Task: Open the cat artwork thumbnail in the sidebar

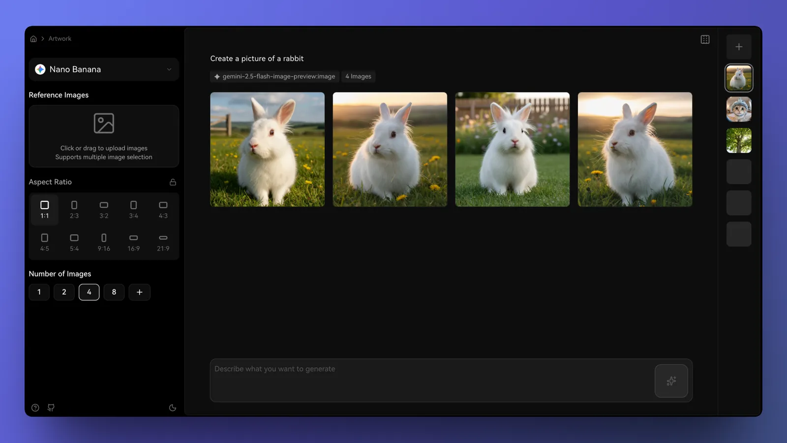Action: tap(739, 109)
